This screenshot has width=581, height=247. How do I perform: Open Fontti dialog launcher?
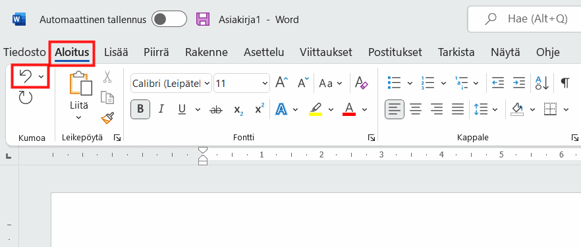click(372, 138)
